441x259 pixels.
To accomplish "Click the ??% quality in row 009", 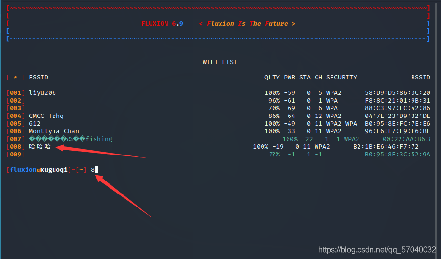I will [275, 155].
